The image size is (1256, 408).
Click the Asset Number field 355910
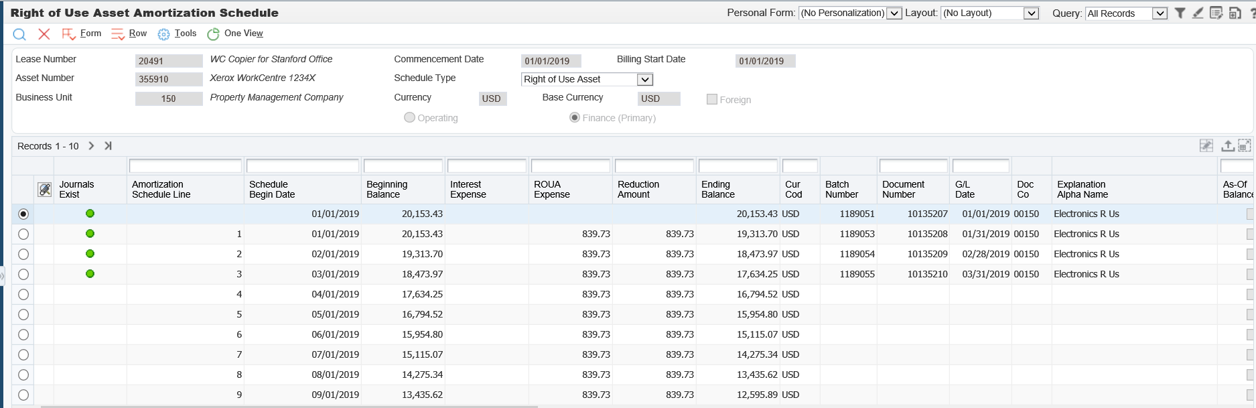[169, 79]
